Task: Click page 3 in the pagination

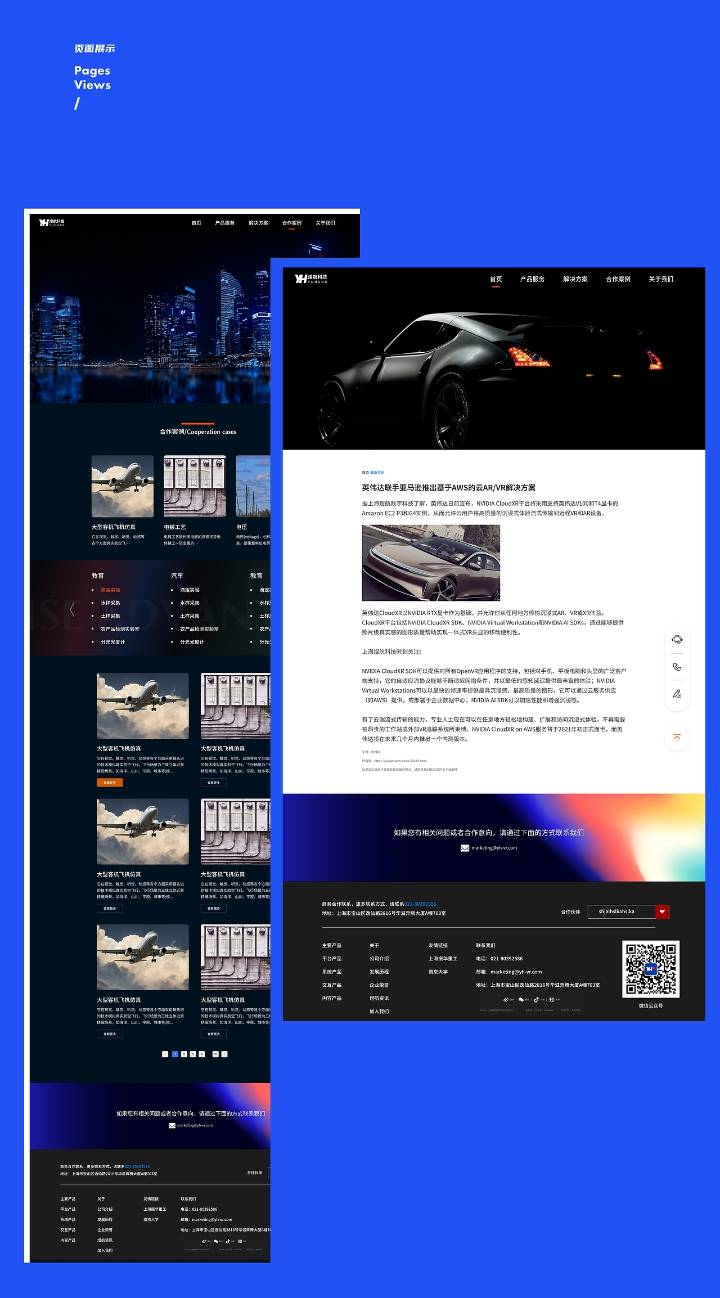Action: (x=193, y=1054)
